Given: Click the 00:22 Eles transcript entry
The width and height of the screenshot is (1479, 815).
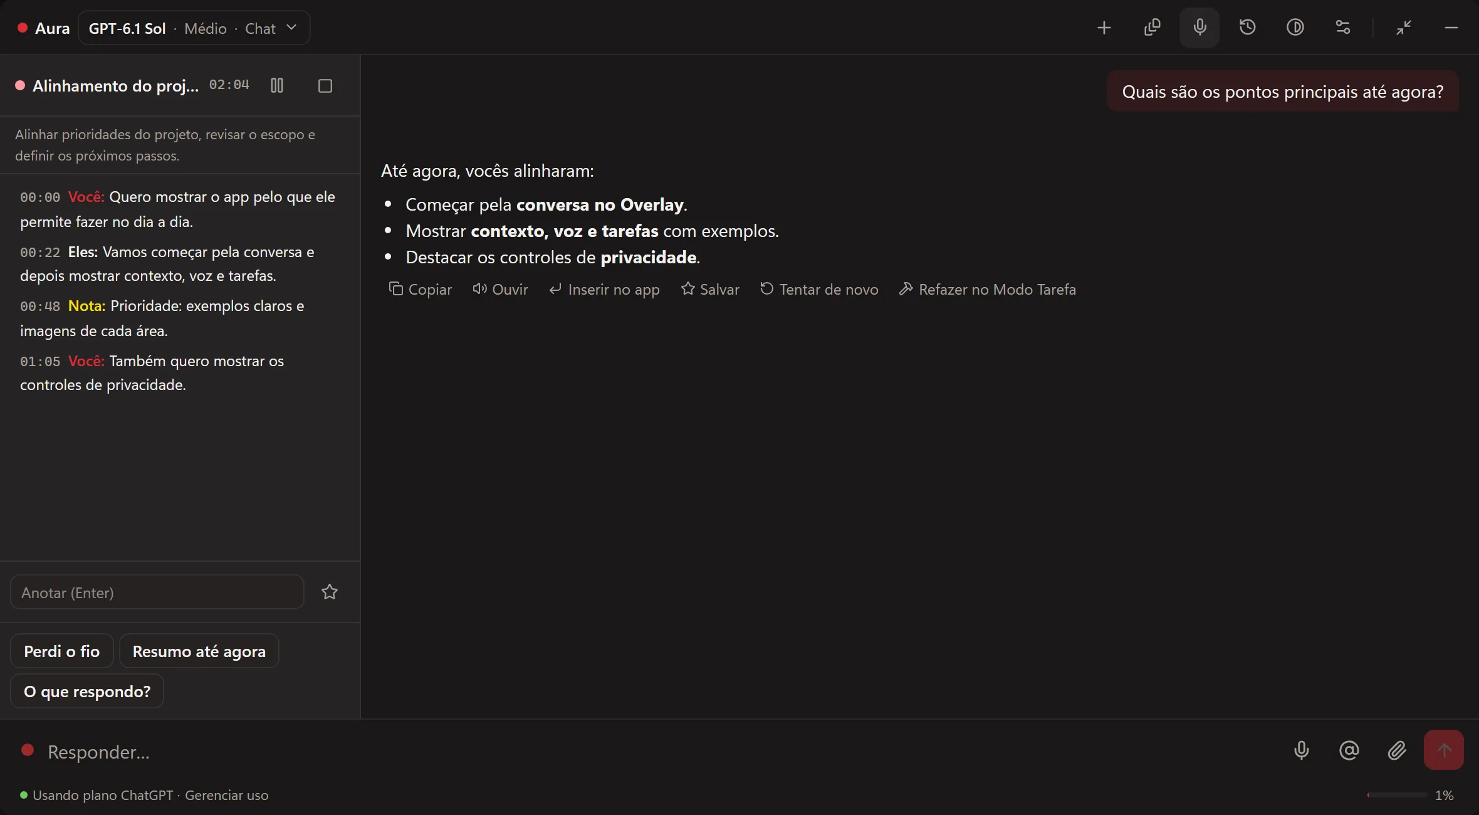Looking at the screenshot, I should tap(167, 263).
